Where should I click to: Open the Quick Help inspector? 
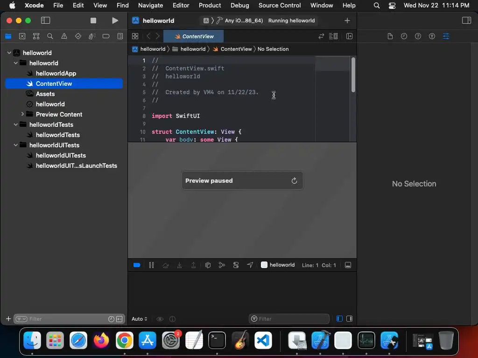[x=418, y=36]
